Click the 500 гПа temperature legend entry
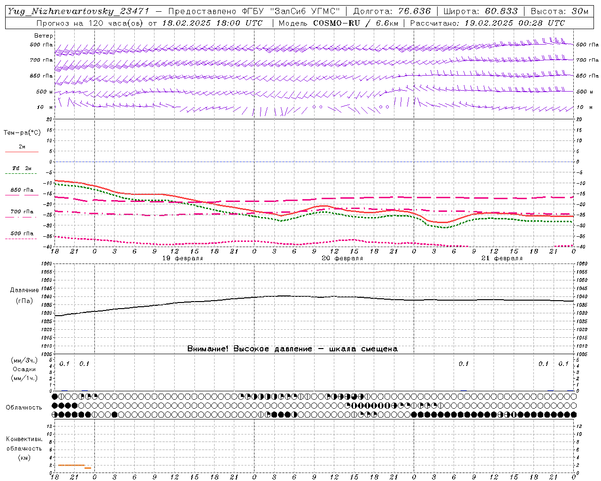This screenshot has width=601, height=481. click(22, 233)
